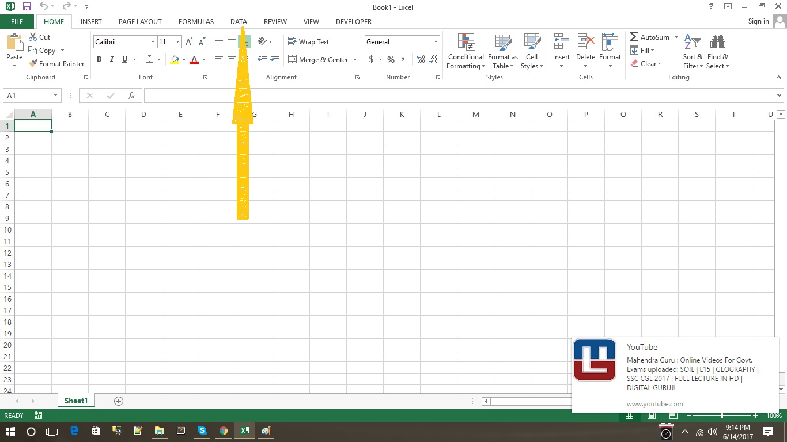Open the YouTube notification popup
The width and height of the screenshot is (787, 442).
click(x=675, y=375)
